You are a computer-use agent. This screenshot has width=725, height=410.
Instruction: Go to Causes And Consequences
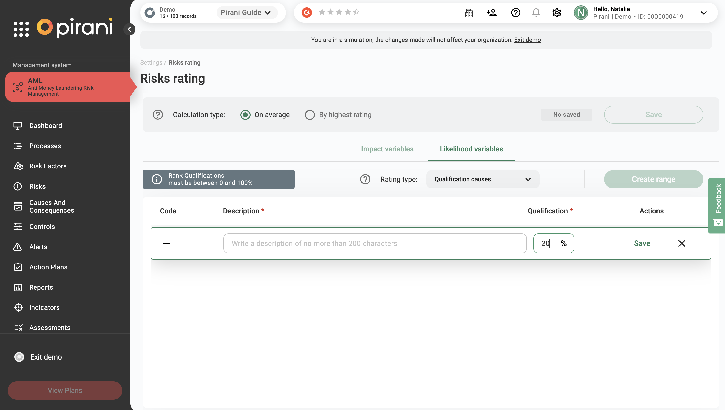click(52, 207)
